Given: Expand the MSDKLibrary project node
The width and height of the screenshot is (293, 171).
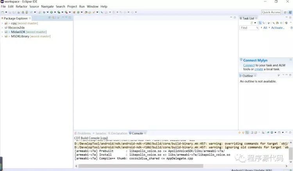Looking at the screenshot, I should pos(2,36).
